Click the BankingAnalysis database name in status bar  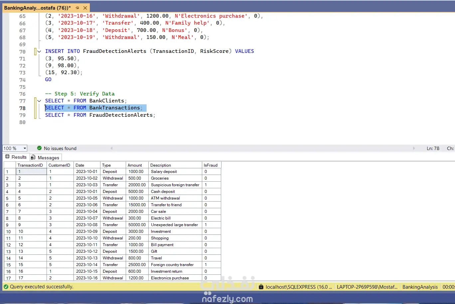pyautogui.click(x=420, y=287)
